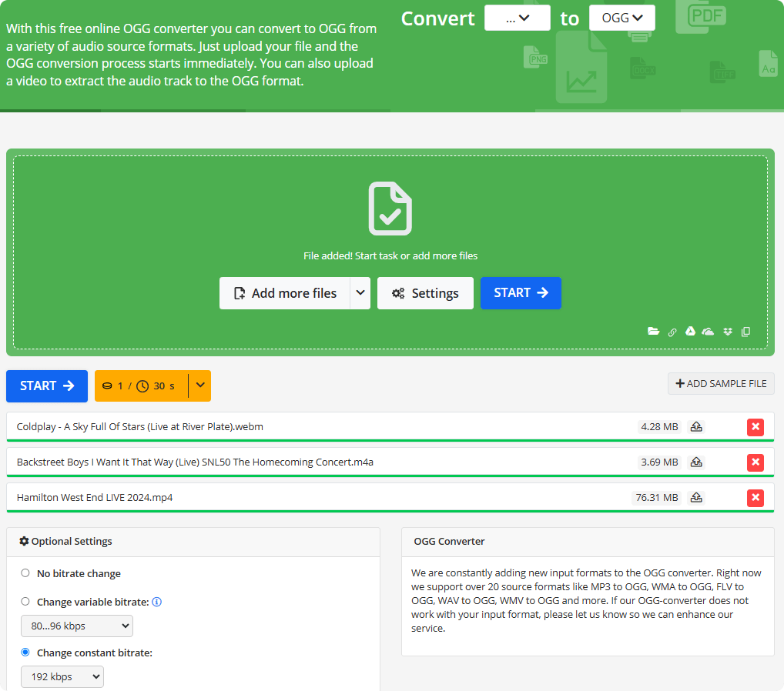Screen dimensions: 784x691
Task: Select the Change variable bitrate radio
Action: pyautogui.click(x=25, y=602)
